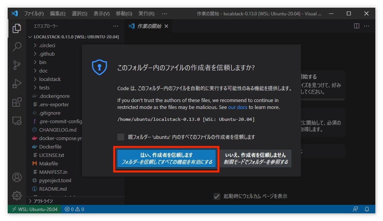Open the Source Control view icon
The width and height of the screenshot is (383, 221).
pyautogui.click(x=17, y=65)
